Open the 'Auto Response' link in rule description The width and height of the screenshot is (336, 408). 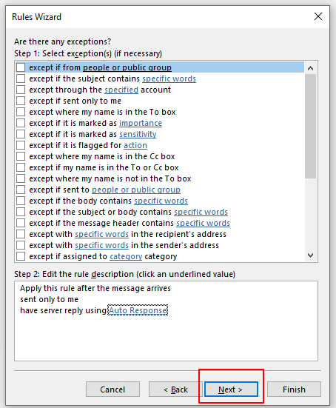[138, 310]
